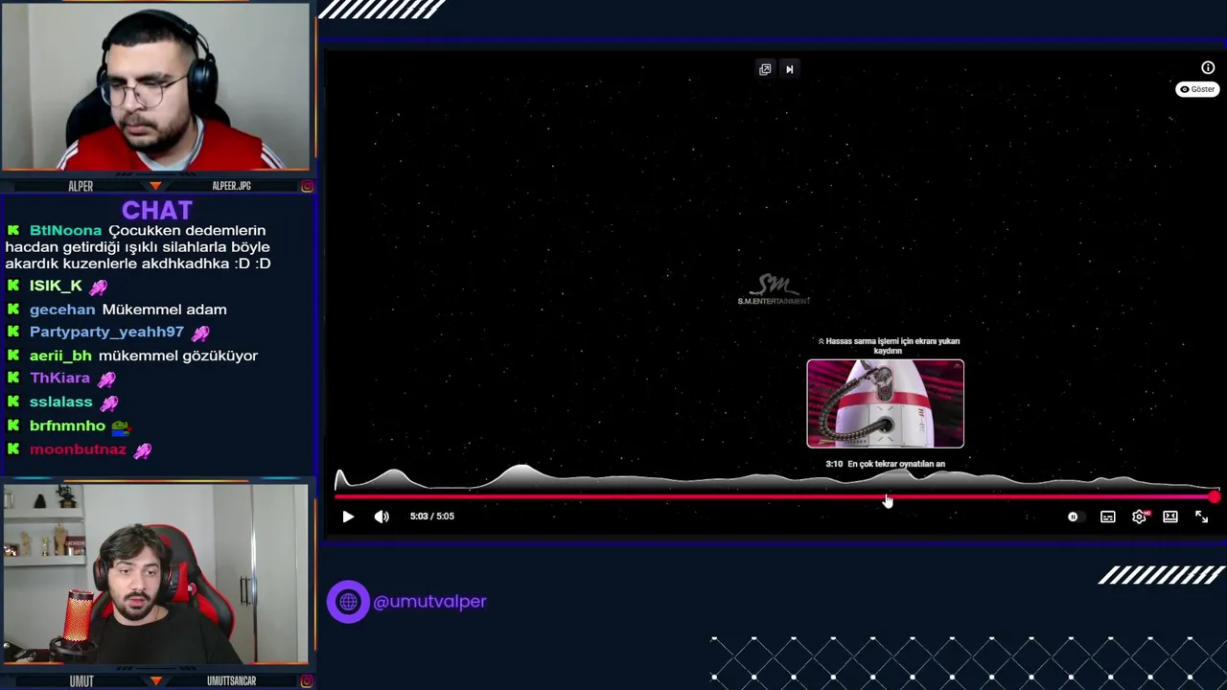1227x690 pixels.
Task: Click the Kick badge next to BtlNoona
Action: coord(13,231)
